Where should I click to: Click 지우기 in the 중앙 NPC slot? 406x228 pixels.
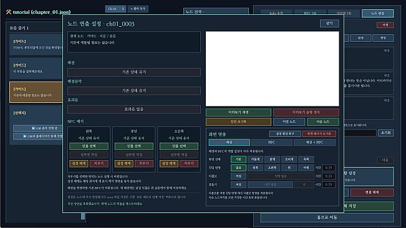[144, 163]
